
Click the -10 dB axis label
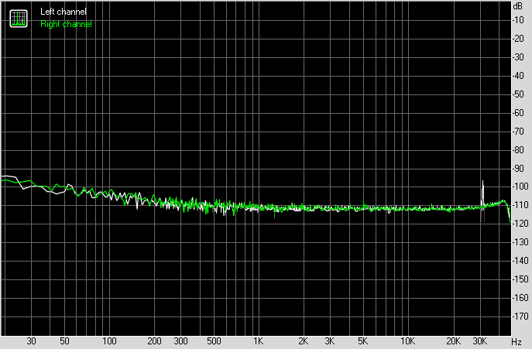coord(518,20)
